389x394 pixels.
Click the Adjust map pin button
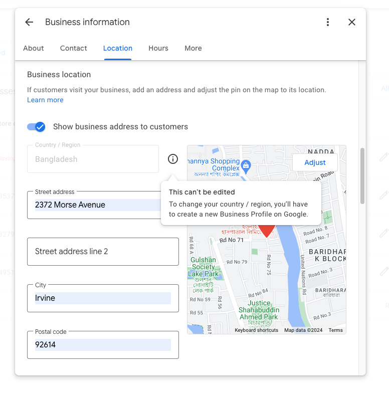[315, 162]
